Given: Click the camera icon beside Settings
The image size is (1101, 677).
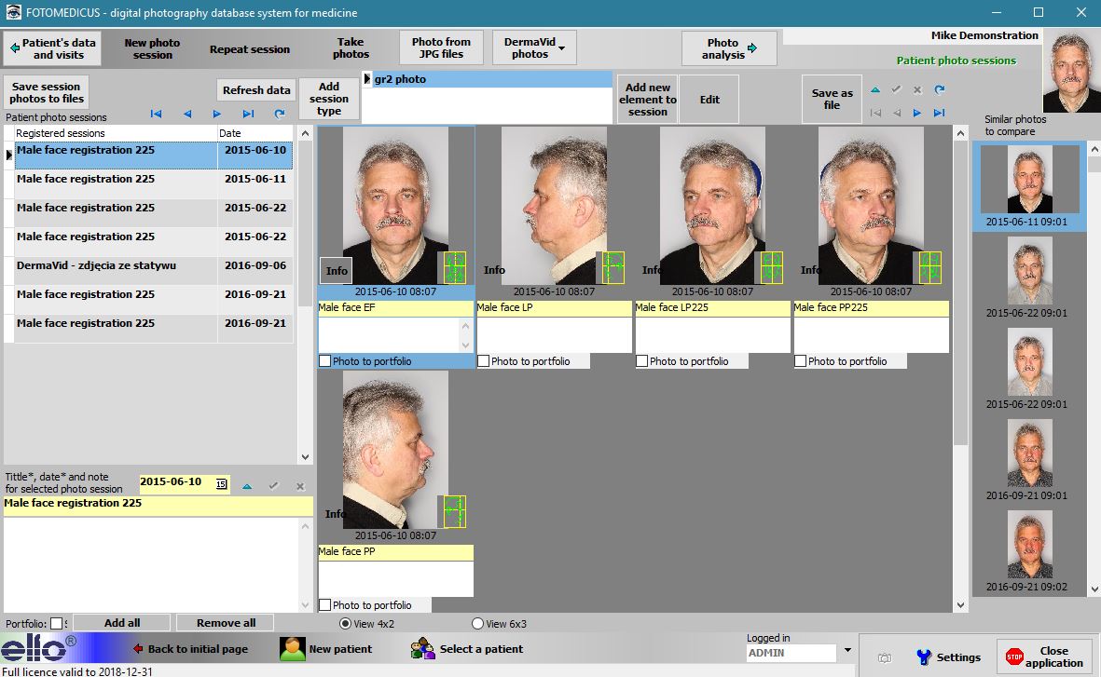Looking at the screenshot, I should coord(885,658).
